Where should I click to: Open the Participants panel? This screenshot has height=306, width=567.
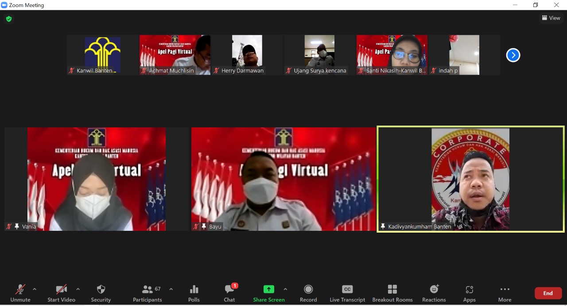(148, 293)
